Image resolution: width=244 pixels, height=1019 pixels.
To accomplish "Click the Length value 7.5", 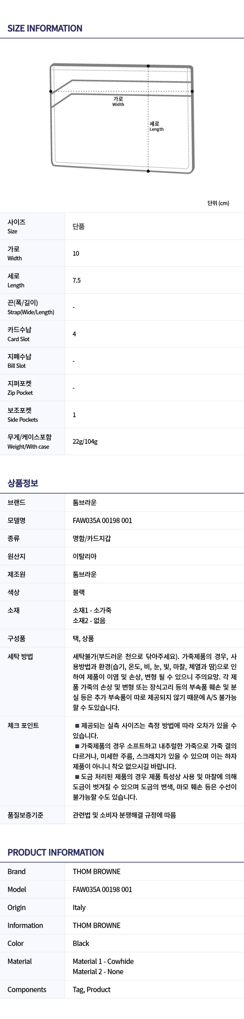I will (77, 280).
